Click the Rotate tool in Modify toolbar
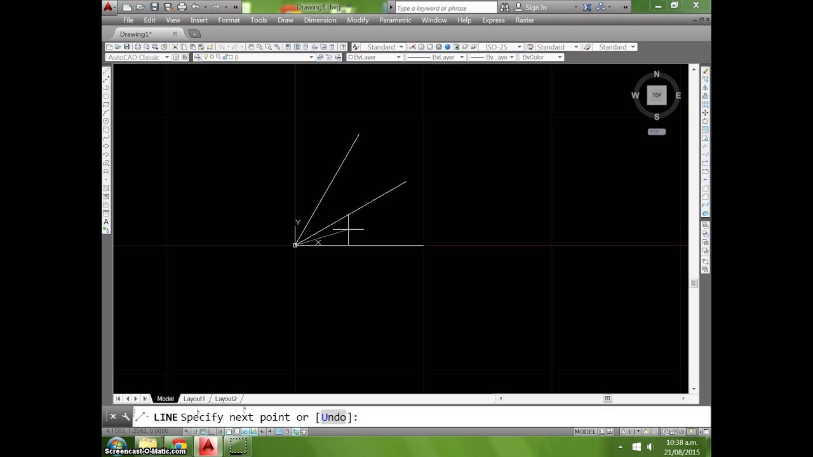 click(x=706, y=121)
